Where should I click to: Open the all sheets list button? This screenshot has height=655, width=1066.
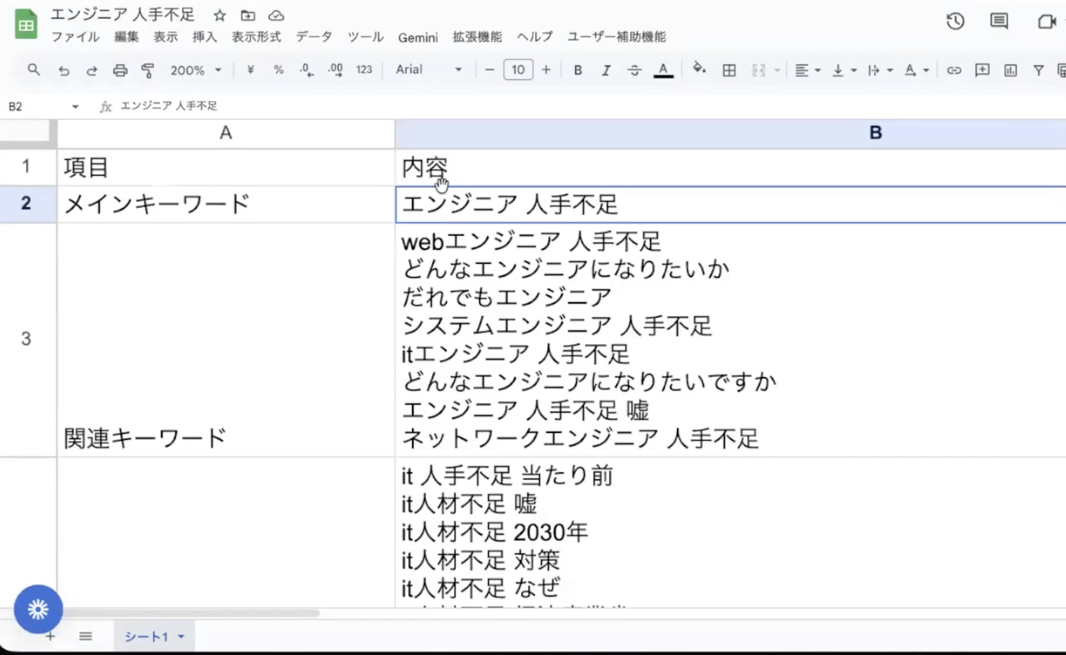(86, 636)
